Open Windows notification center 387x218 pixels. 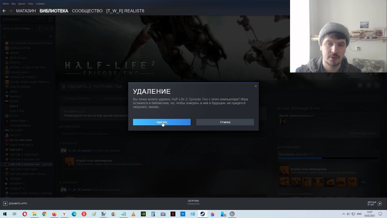click(381, 214)
